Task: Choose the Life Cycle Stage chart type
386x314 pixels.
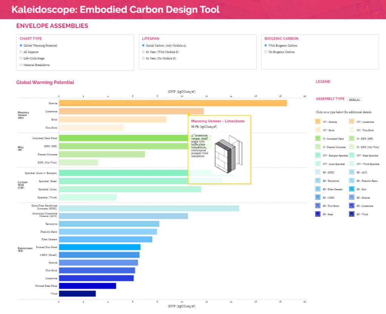Action: (x=21, y=58)
